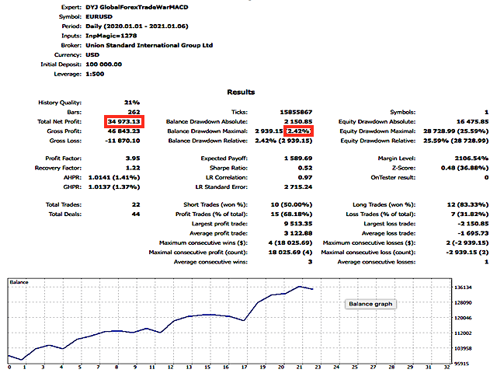This screenshot has height=373, width=497.
Task: Select Largest profit trade value 9 513.35
Action: click(298, 224)
